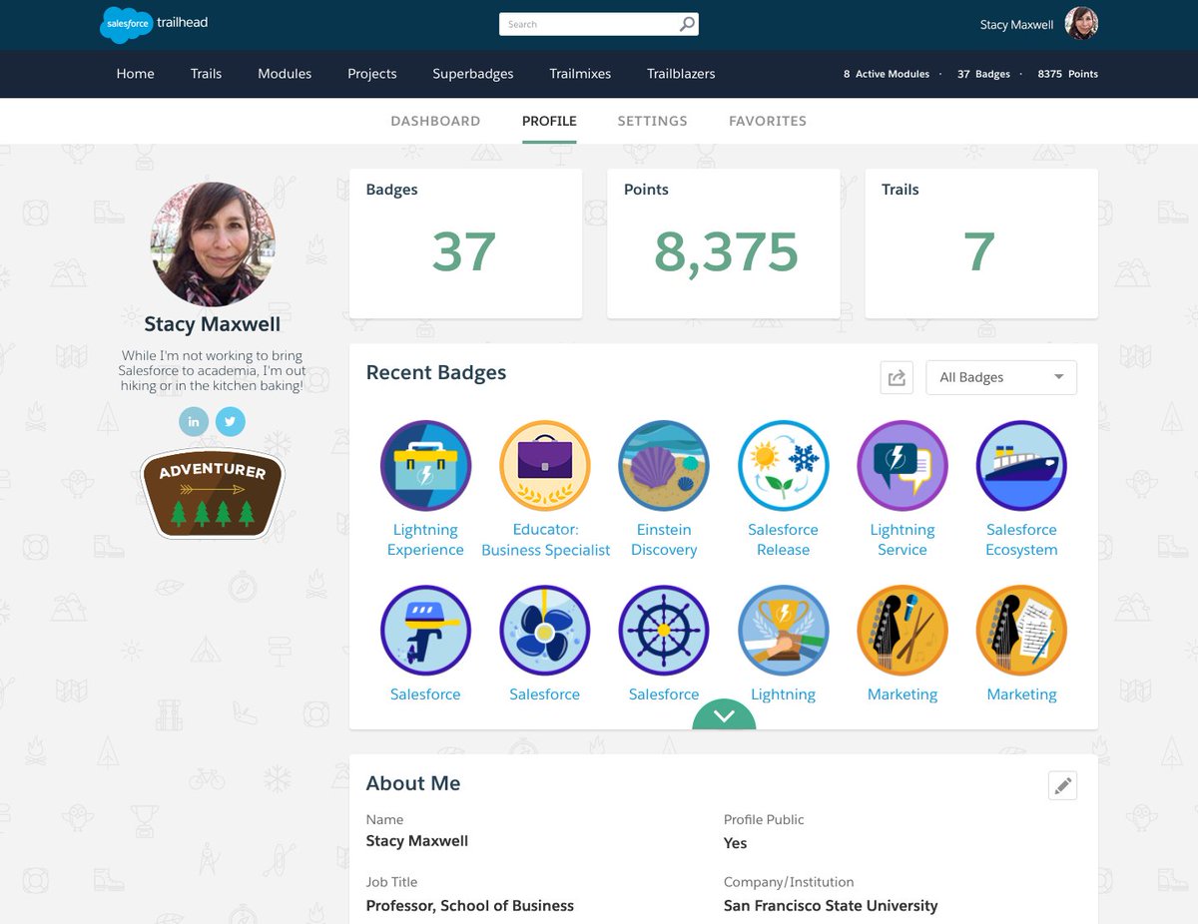The height and width of the screenshot is (924, 1198).
Task: Click the 37 Badges header counter
Action: (983, 74)
